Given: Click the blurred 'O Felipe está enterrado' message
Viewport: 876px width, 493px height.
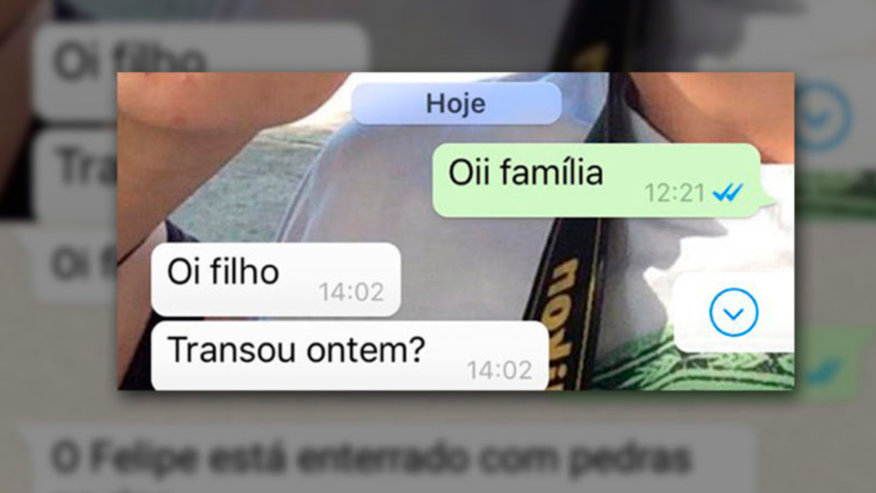Looking at the screenshot, I should click(x=371, y=458).
